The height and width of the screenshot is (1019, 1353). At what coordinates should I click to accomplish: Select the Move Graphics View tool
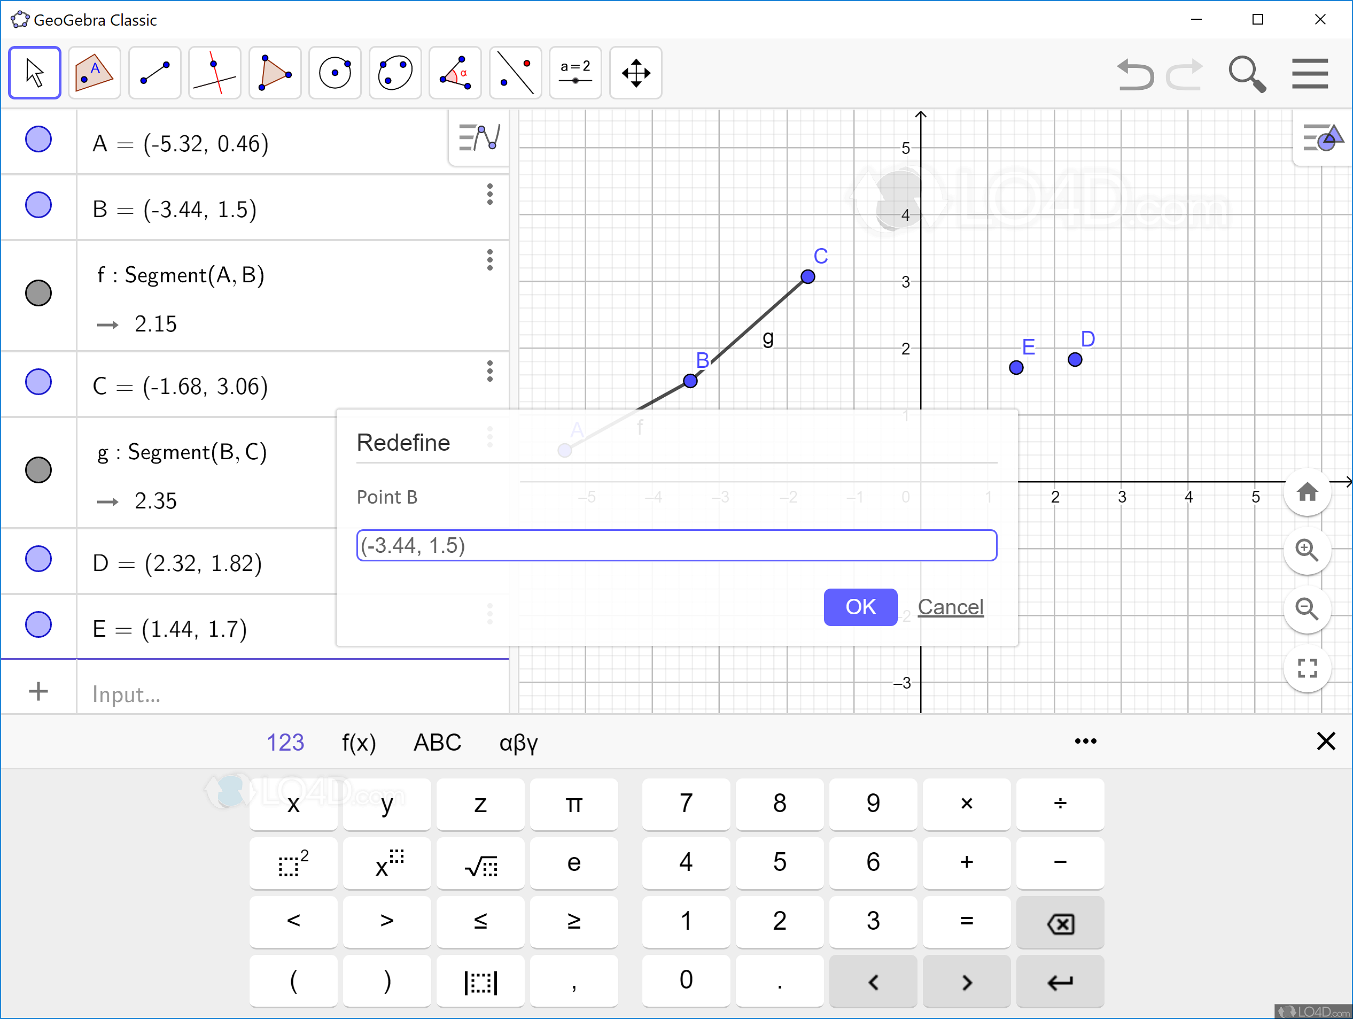point(635,72)
